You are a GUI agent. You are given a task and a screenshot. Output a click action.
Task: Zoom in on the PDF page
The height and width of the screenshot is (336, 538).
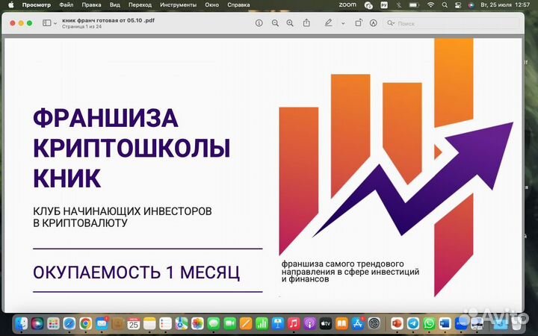click(x=290, y=23)
